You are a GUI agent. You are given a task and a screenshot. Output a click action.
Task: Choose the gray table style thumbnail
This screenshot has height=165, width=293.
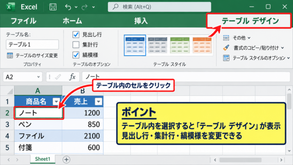157,45
